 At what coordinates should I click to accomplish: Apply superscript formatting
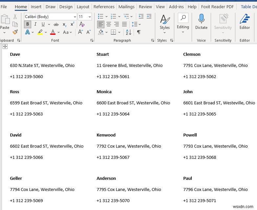click(x=72, y=24)
